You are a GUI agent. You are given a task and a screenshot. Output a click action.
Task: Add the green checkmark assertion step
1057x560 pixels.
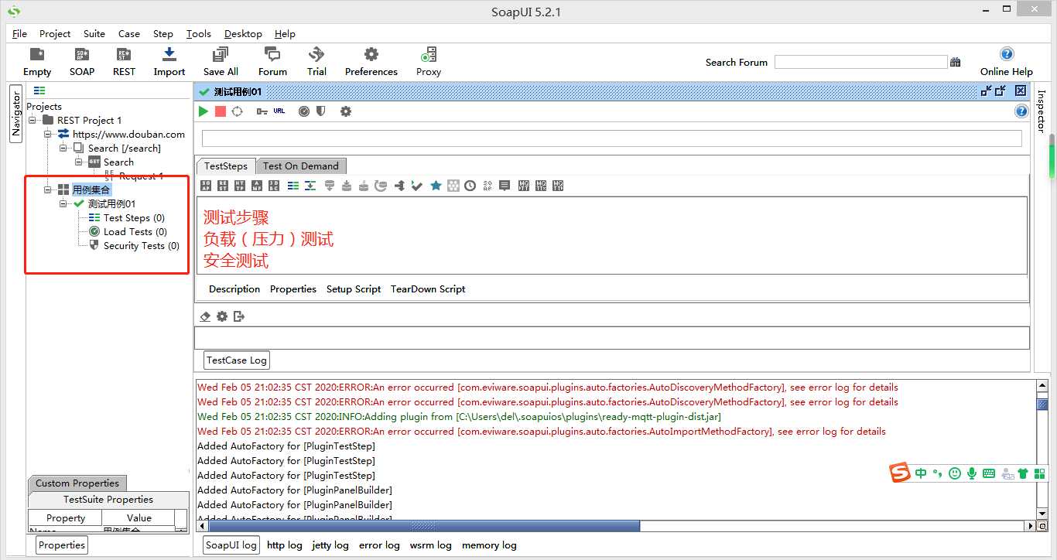click(x=417, y=186)
